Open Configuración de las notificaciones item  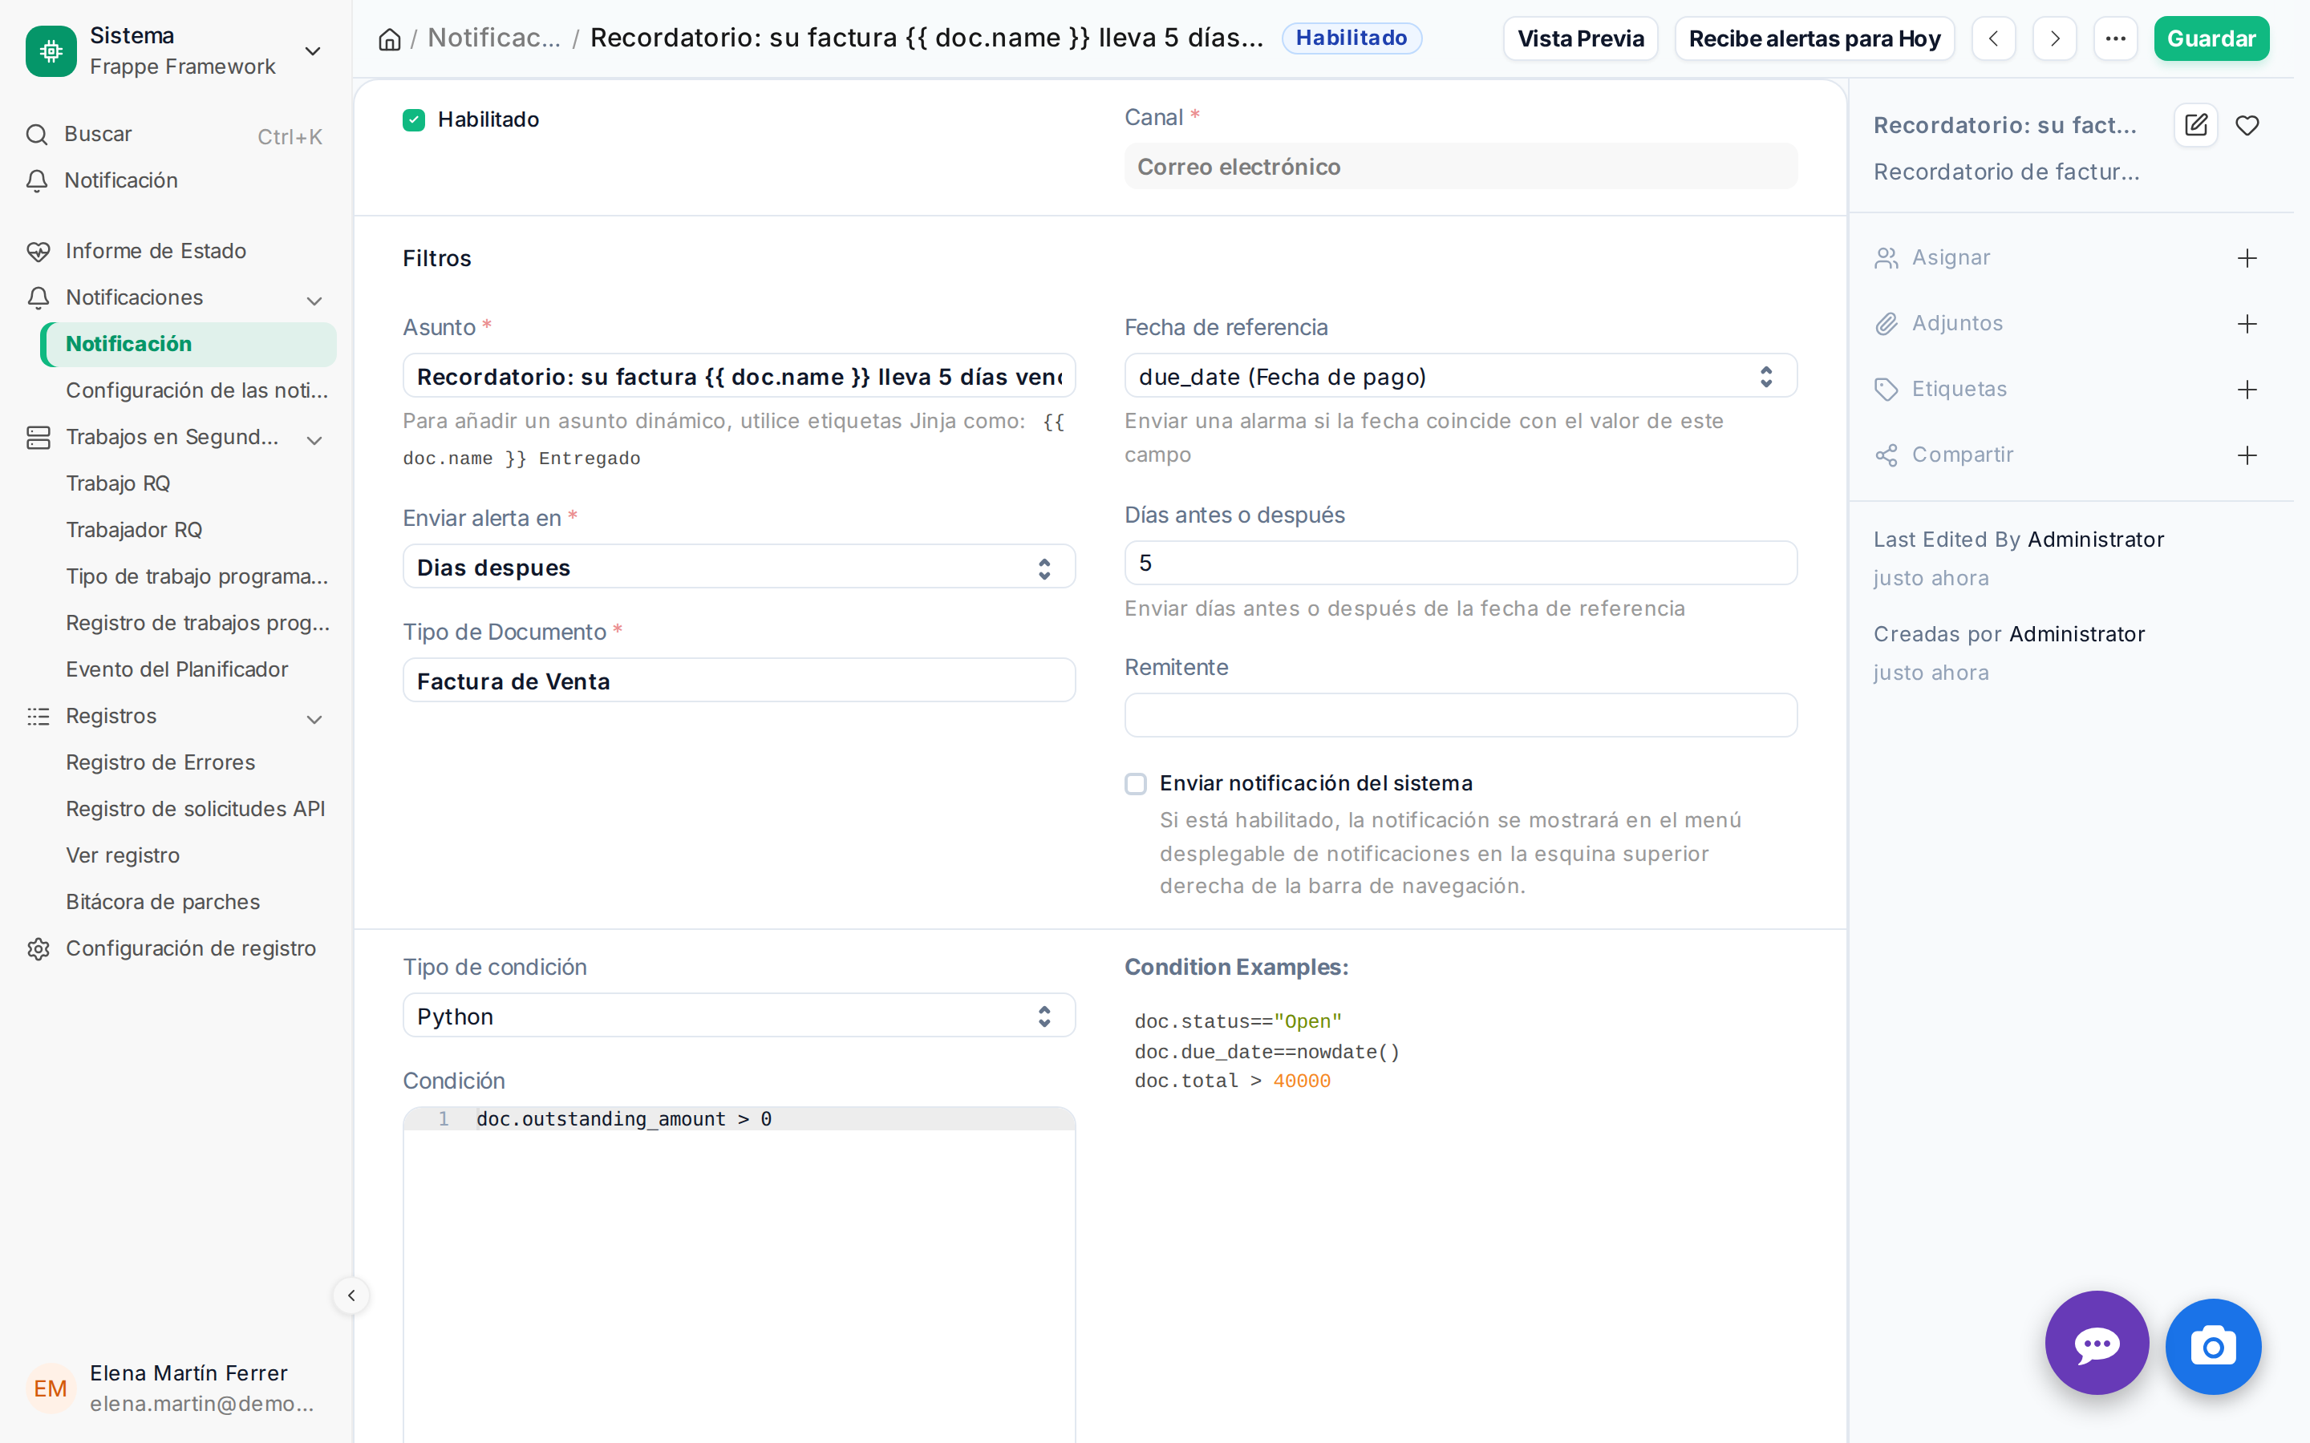coord(196,390)
